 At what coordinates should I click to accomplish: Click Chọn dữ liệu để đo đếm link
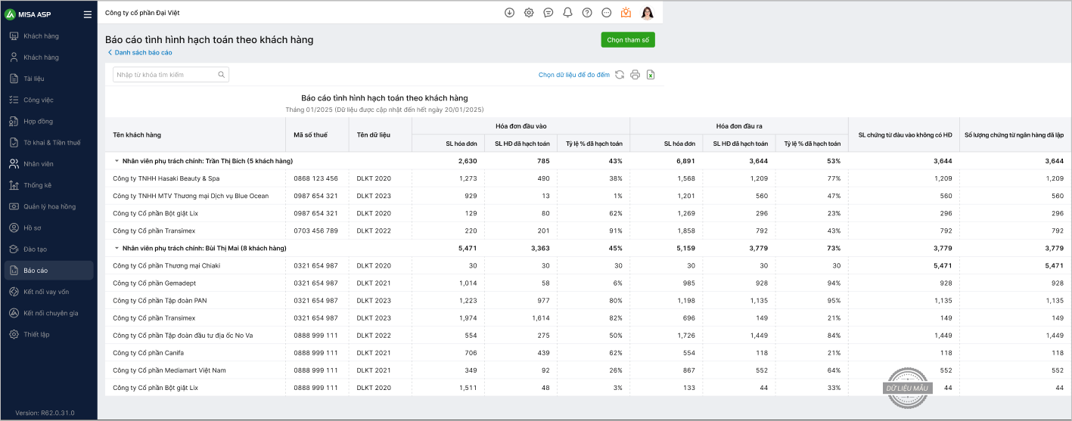[x=574, y=75]
